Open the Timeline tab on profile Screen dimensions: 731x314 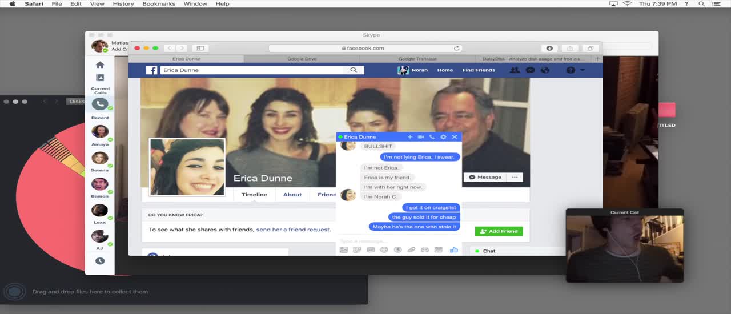point(254,195)
